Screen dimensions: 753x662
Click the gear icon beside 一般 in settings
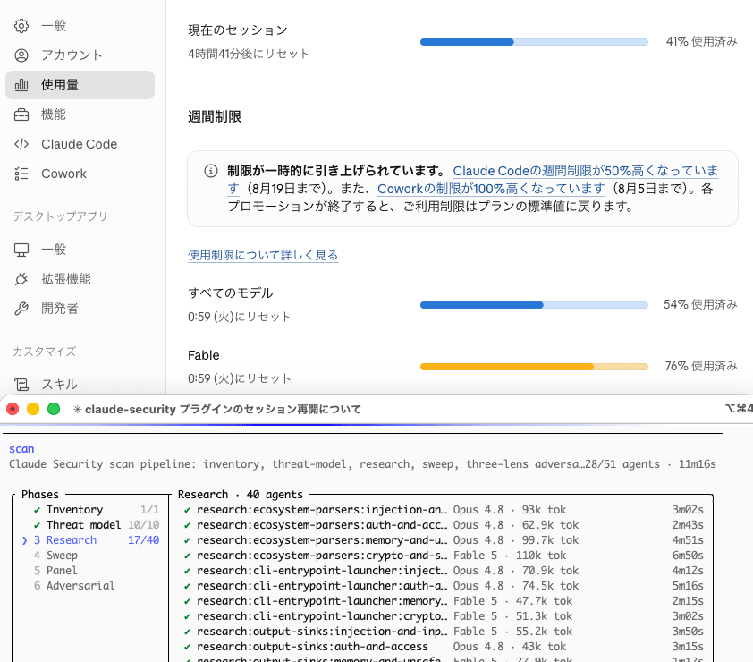click(21, 26)
